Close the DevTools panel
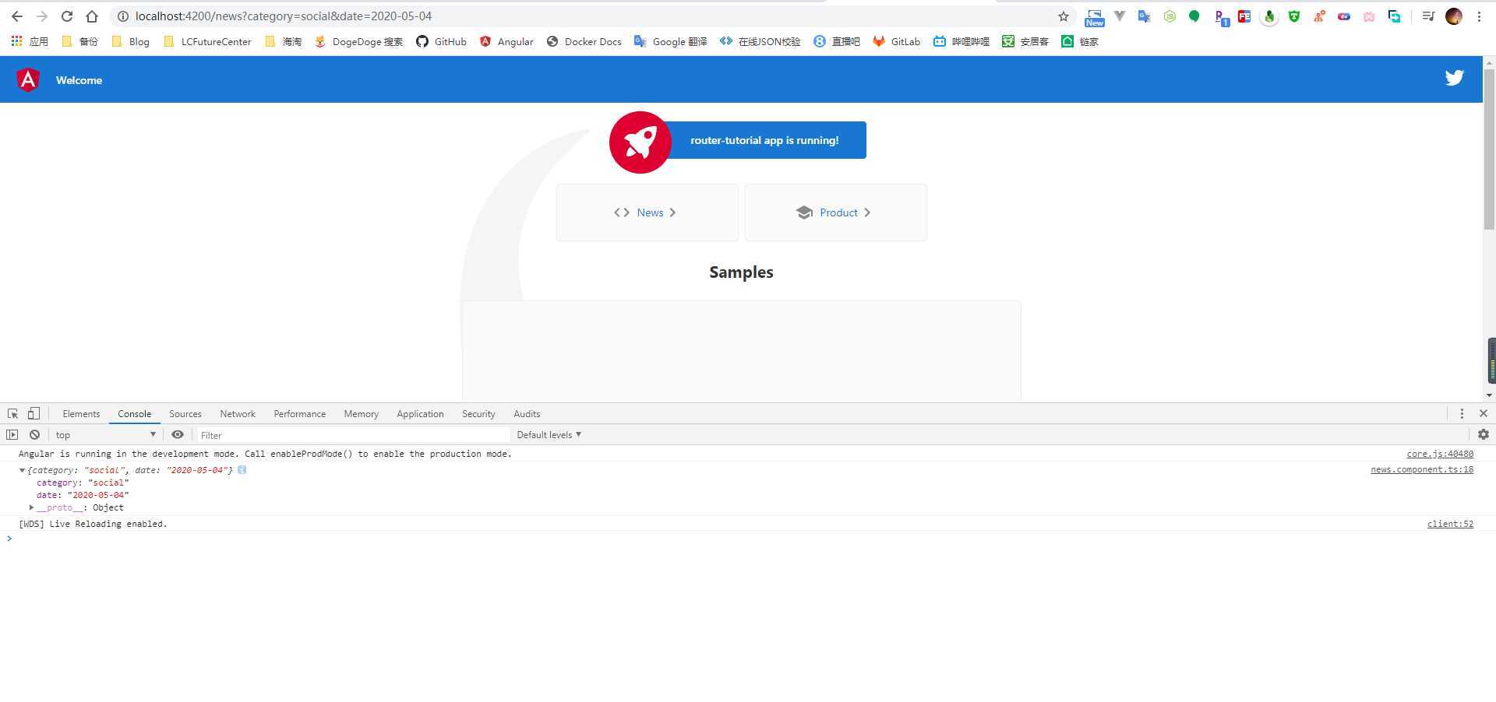Screen dimensions: 1496x702 (x=1484, y=413)
